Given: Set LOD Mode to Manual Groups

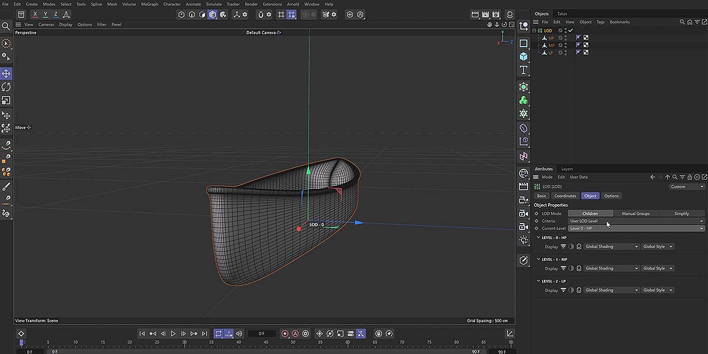Looking at the screenshot, I should pyautogui.click(x=635, y=214).
